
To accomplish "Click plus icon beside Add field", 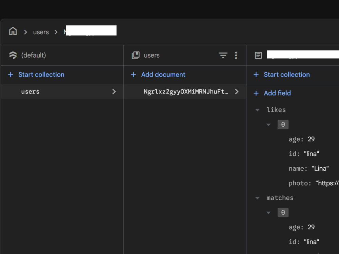I will coord(256,93).
